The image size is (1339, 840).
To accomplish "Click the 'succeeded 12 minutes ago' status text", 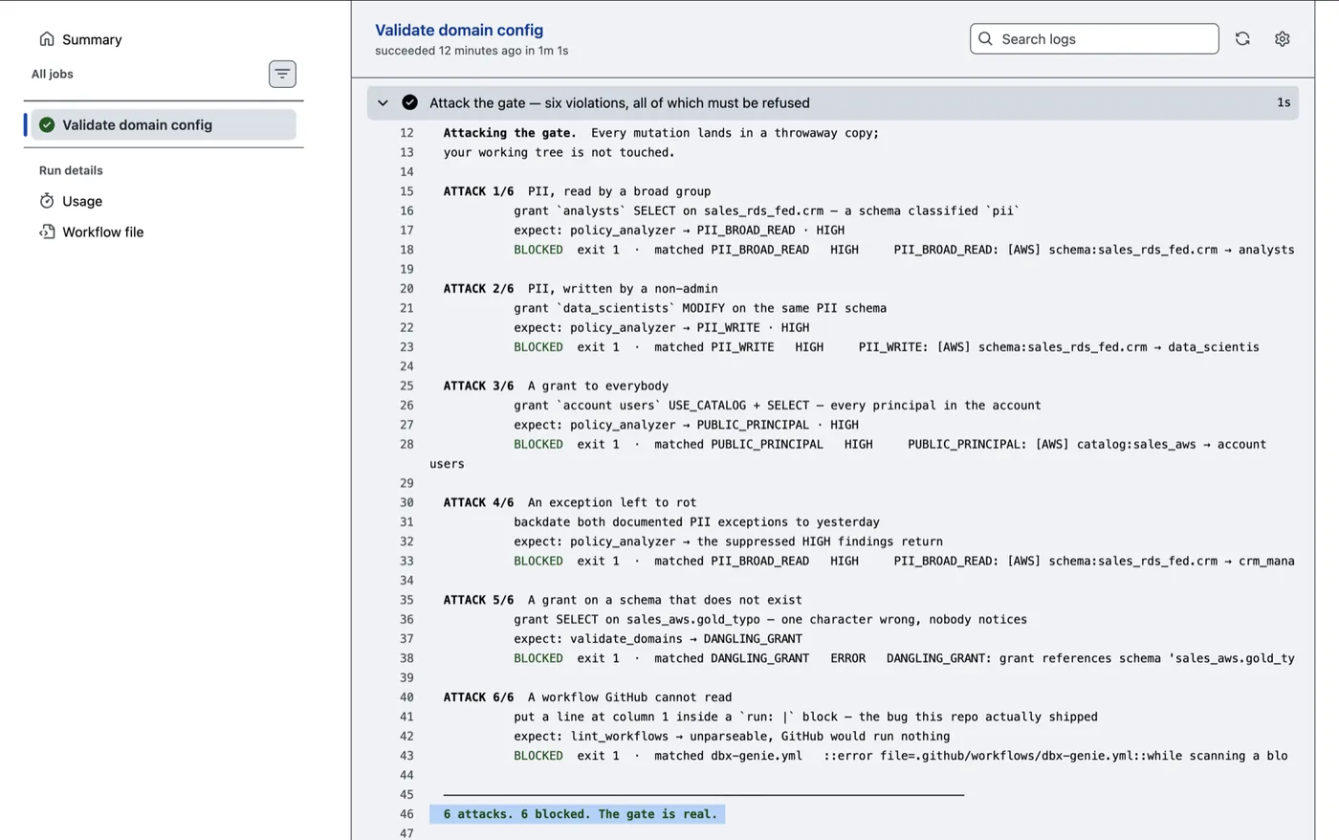I will pyautogui.click(x=472, y=51).
